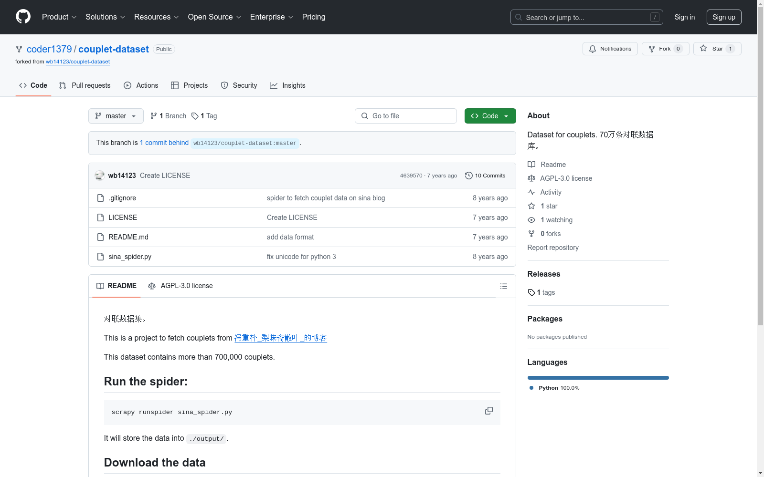Image resolution: width=764 pixels, height=477 pixels.
Task: Click the Python language bar
Action: 598,378
